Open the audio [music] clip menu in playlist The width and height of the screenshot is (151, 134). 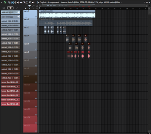coord(40,11)
